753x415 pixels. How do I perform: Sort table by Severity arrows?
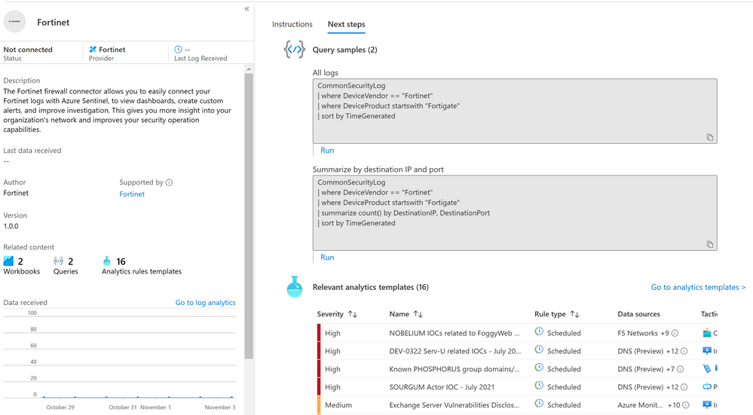(x=353, y=314)
